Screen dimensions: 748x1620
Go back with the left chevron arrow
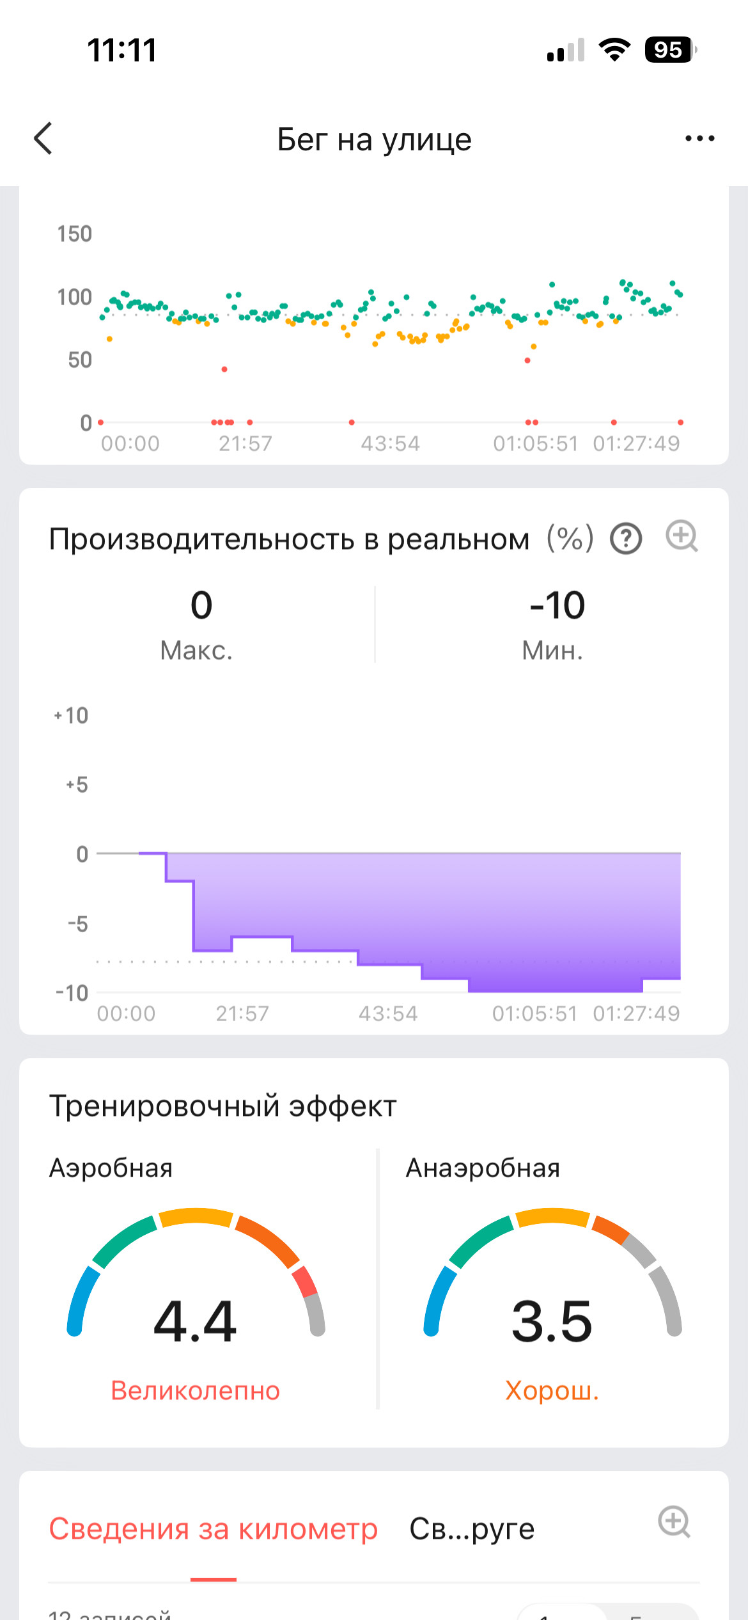coord(43,138)
